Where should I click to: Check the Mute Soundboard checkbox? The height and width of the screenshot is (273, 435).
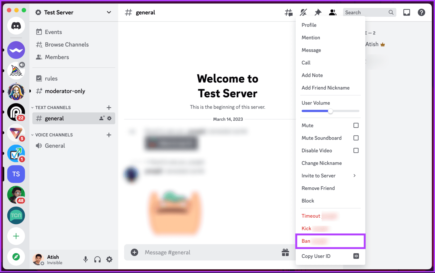tap(356, 138)
